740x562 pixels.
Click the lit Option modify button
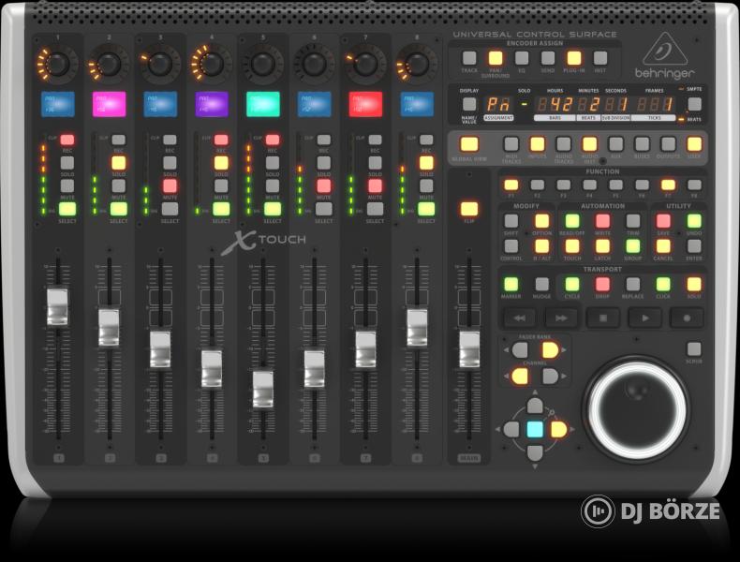pyautogui.click(x=541, y=221)
